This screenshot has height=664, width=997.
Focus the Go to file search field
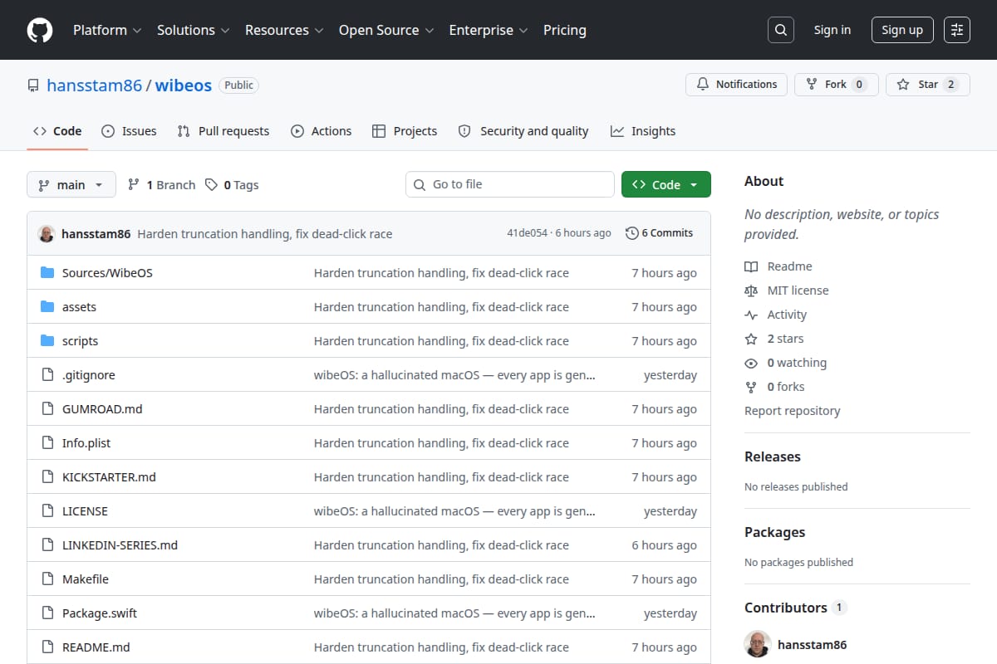pyautogui.click(x=510, y=184)
